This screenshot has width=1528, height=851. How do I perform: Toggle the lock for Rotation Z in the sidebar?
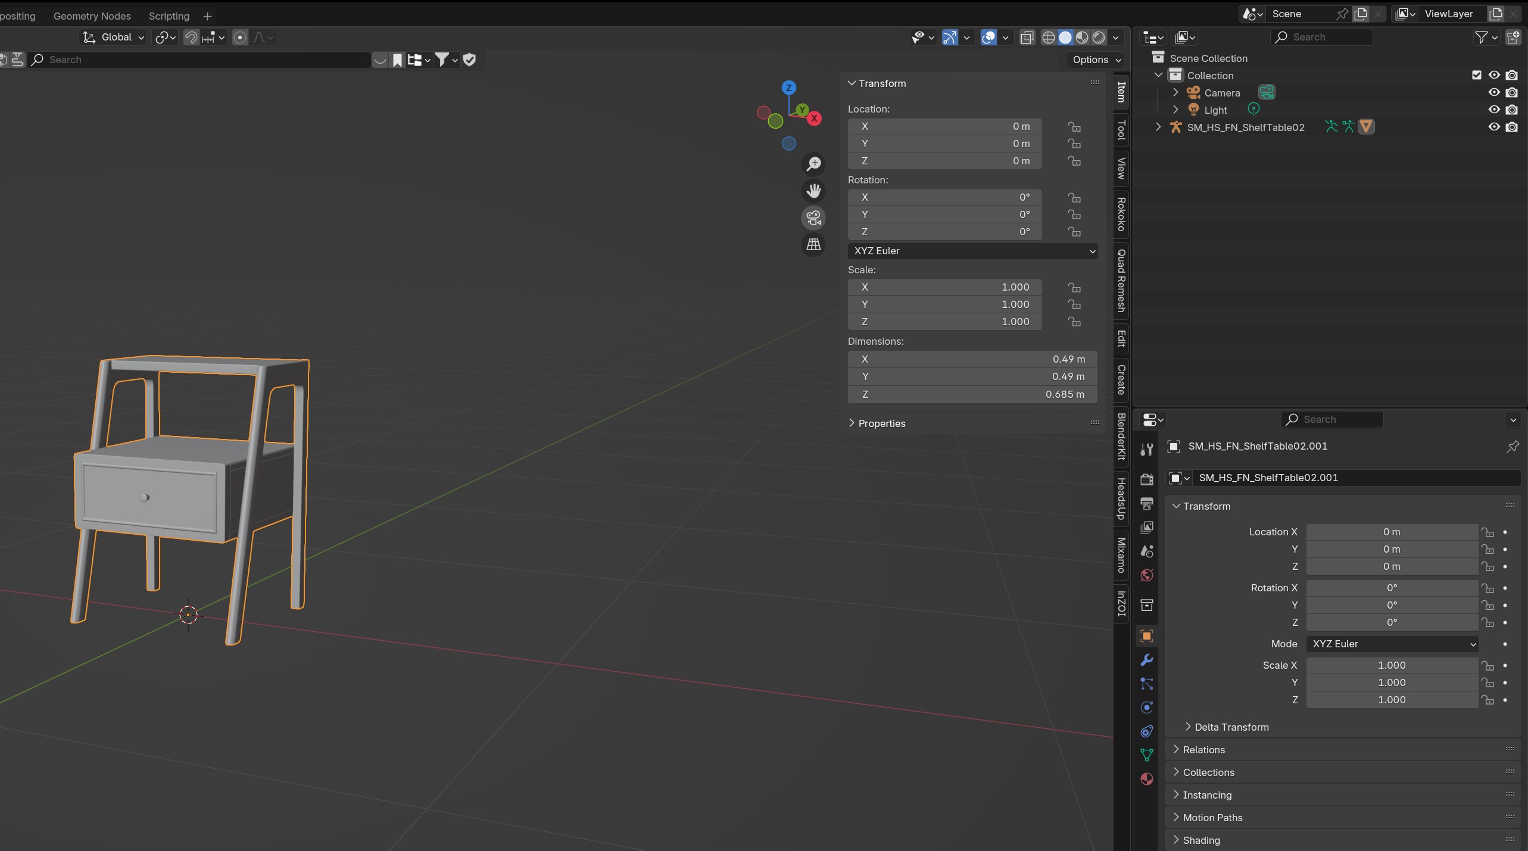pos(1074,232)
